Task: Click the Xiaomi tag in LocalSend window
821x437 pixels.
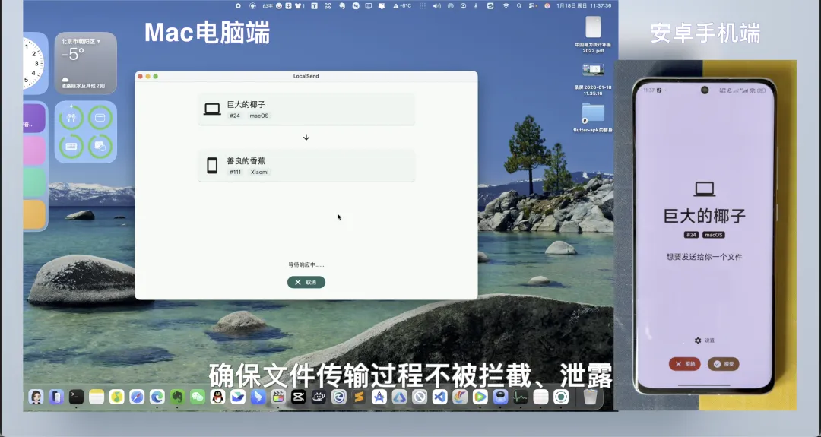Action: pyautogui.click(x=259, y=172)
